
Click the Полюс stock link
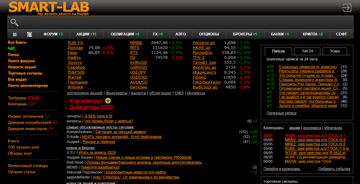[200, 77]
